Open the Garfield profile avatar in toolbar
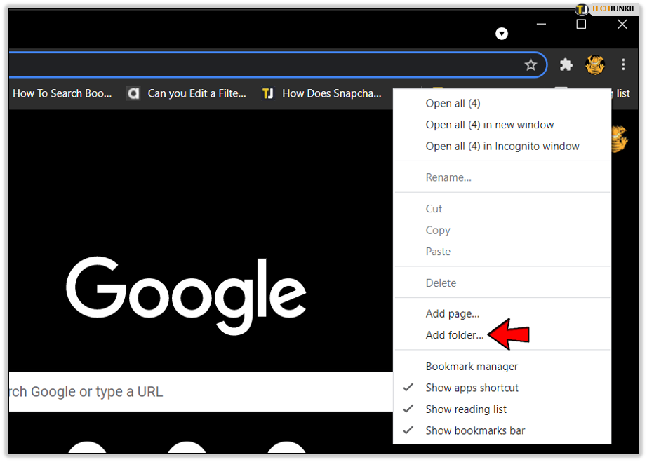 [x=594, y=64]
